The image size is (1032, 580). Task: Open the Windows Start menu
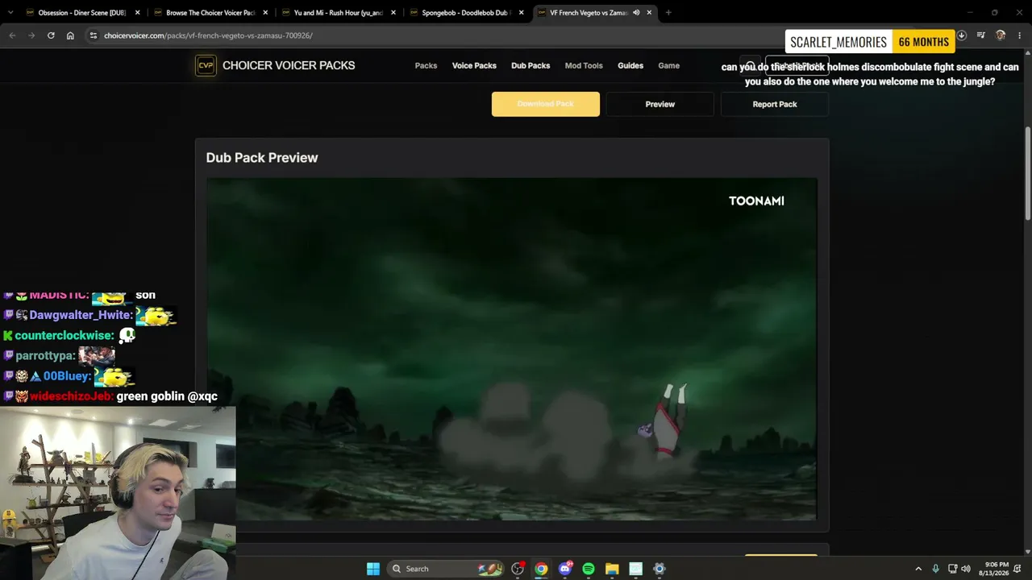click(373, 569)
